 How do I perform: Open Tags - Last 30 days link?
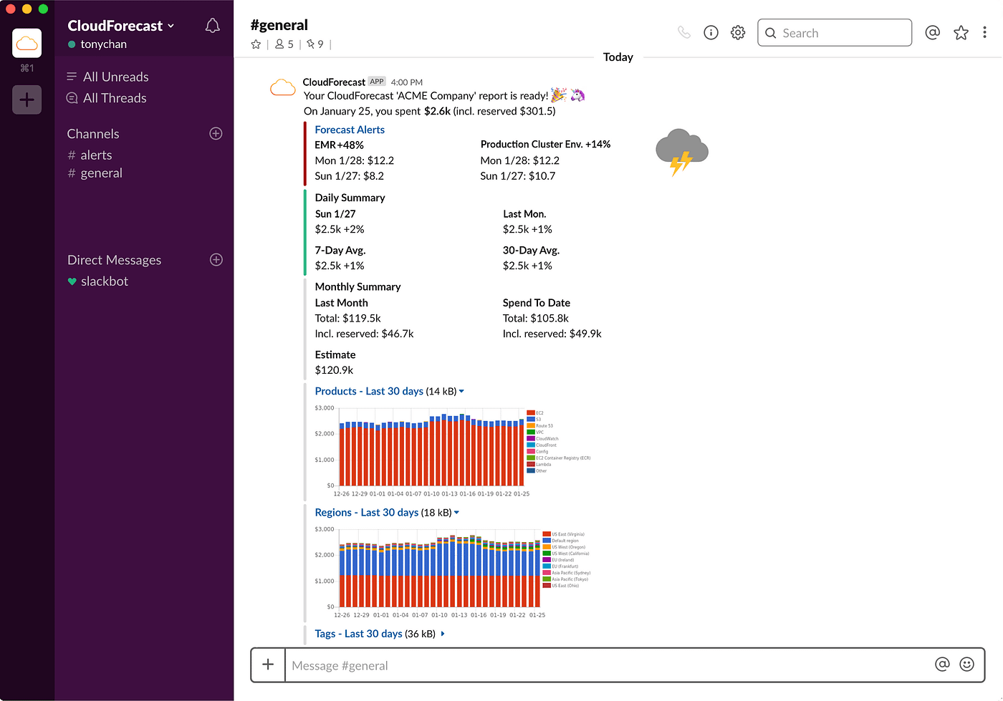(358, 634)
